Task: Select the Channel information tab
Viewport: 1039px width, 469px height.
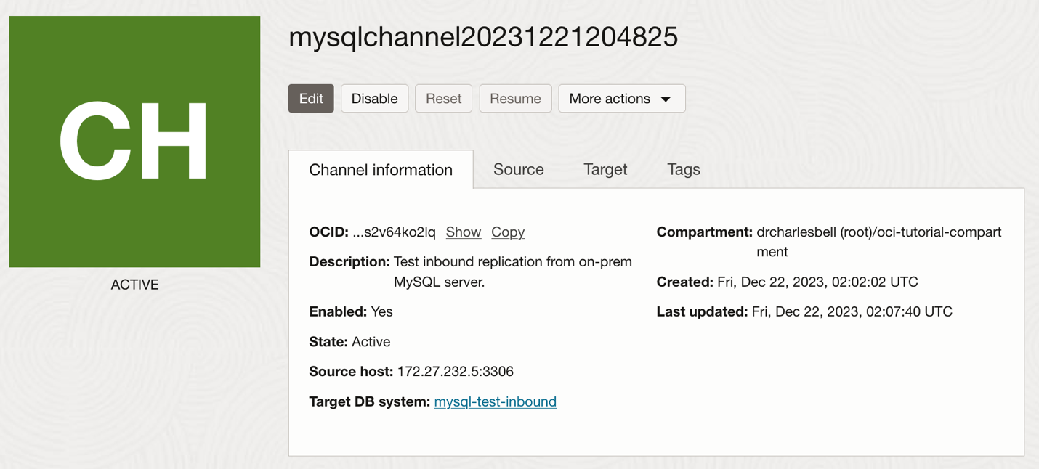Action: 380,169
